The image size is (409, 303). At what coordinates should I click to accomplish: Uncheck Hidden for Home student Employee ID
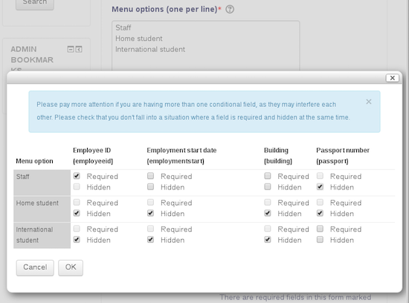[77, 213]
